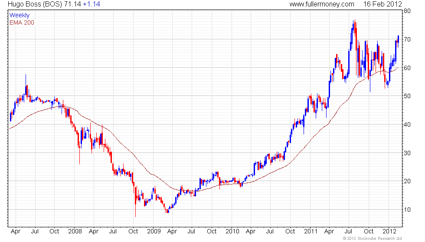Click the Apr label right after 2011
Screen dimensions: 425x242
[329, 232]
